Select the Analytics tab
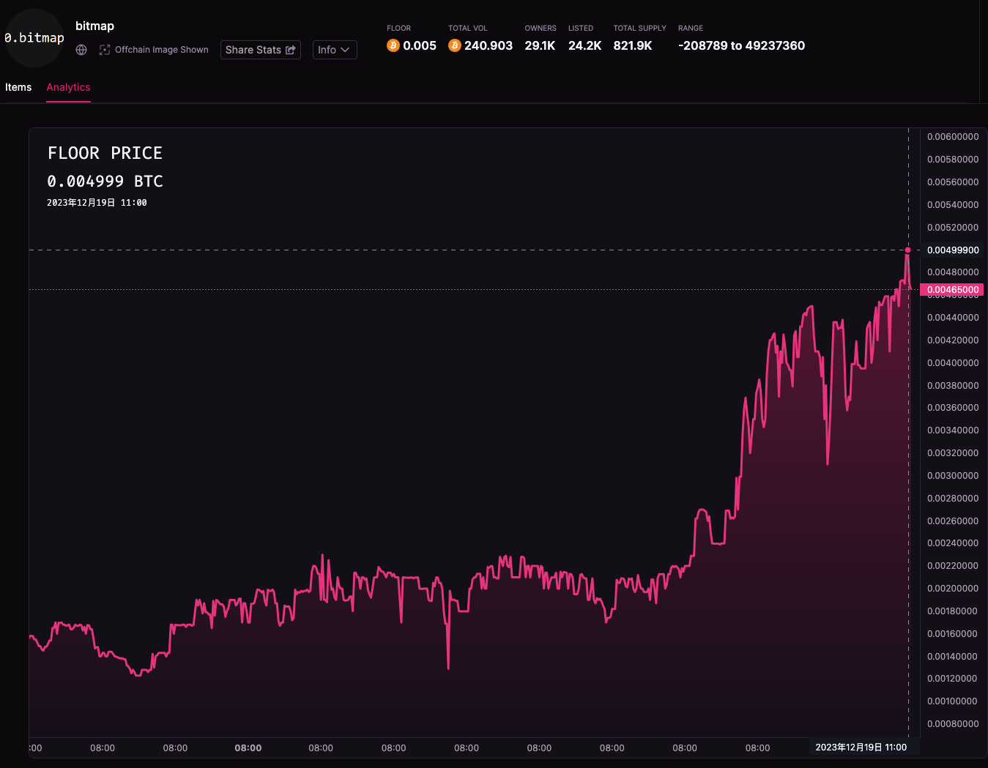The width and height of the screenshot is (988, 768). [68, 87]
